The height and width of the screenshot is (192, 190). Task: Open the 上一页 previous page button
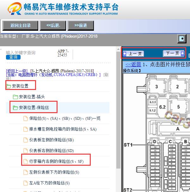133,54
